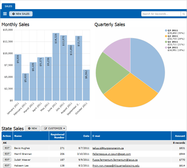
Task: Click EDIT for Hakeem Lee
Action: coord(7,165)
